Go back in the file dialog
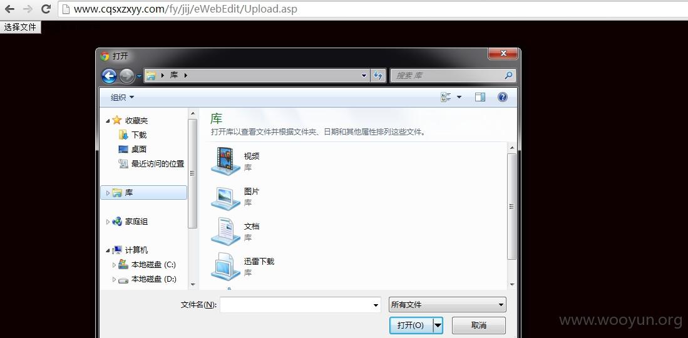Image resolution: width=688 pixels, height=338 pixels. point(109,76)
